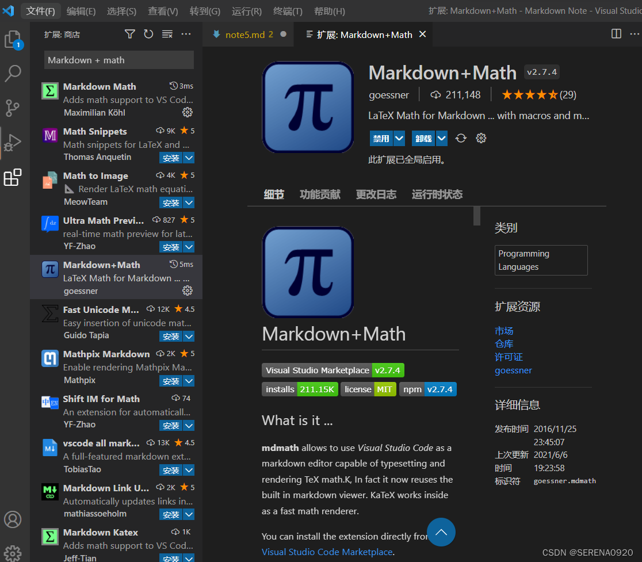Open the Accounts icon in activity bar
The image size is (642, 562).
coord(13,519)
